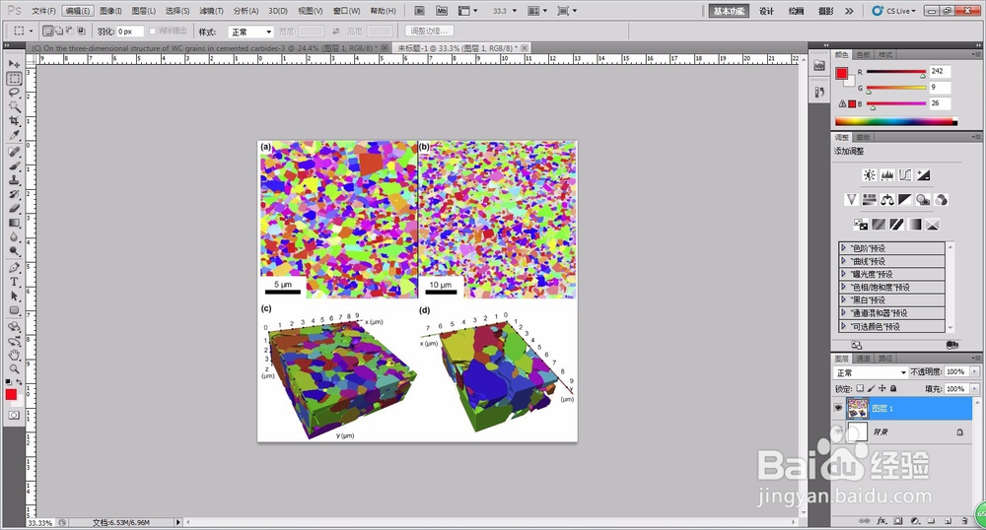Select the Eyedropper tool
This screenshot has height=530, width=986.
tap(14, 135)
